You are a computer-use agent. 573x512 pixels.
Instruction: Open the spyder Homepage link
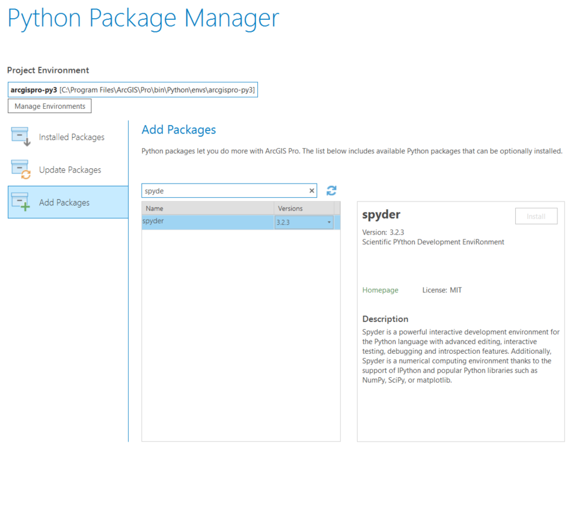(380, 290)
